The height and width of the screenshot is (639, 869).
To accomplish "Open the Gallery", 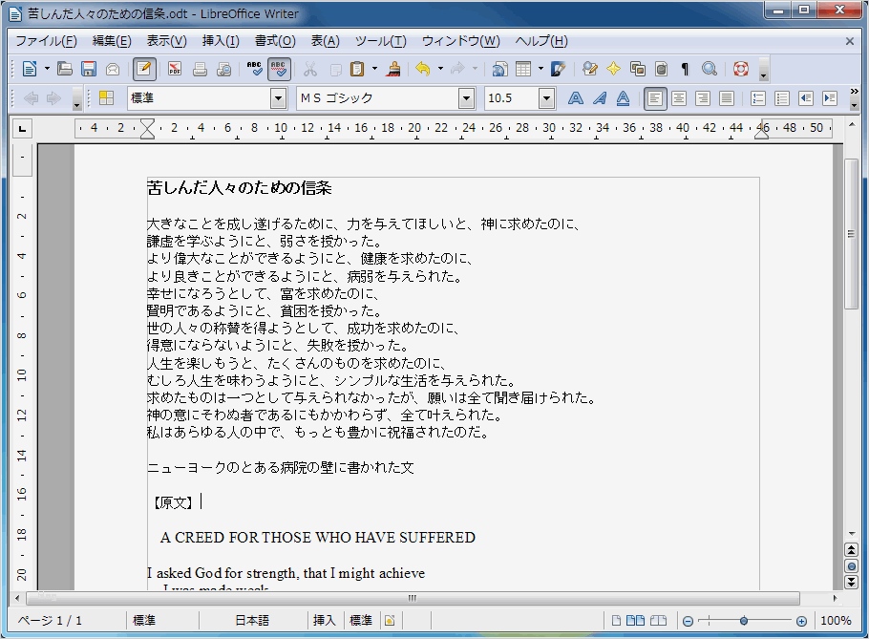I will coord(638,70).
